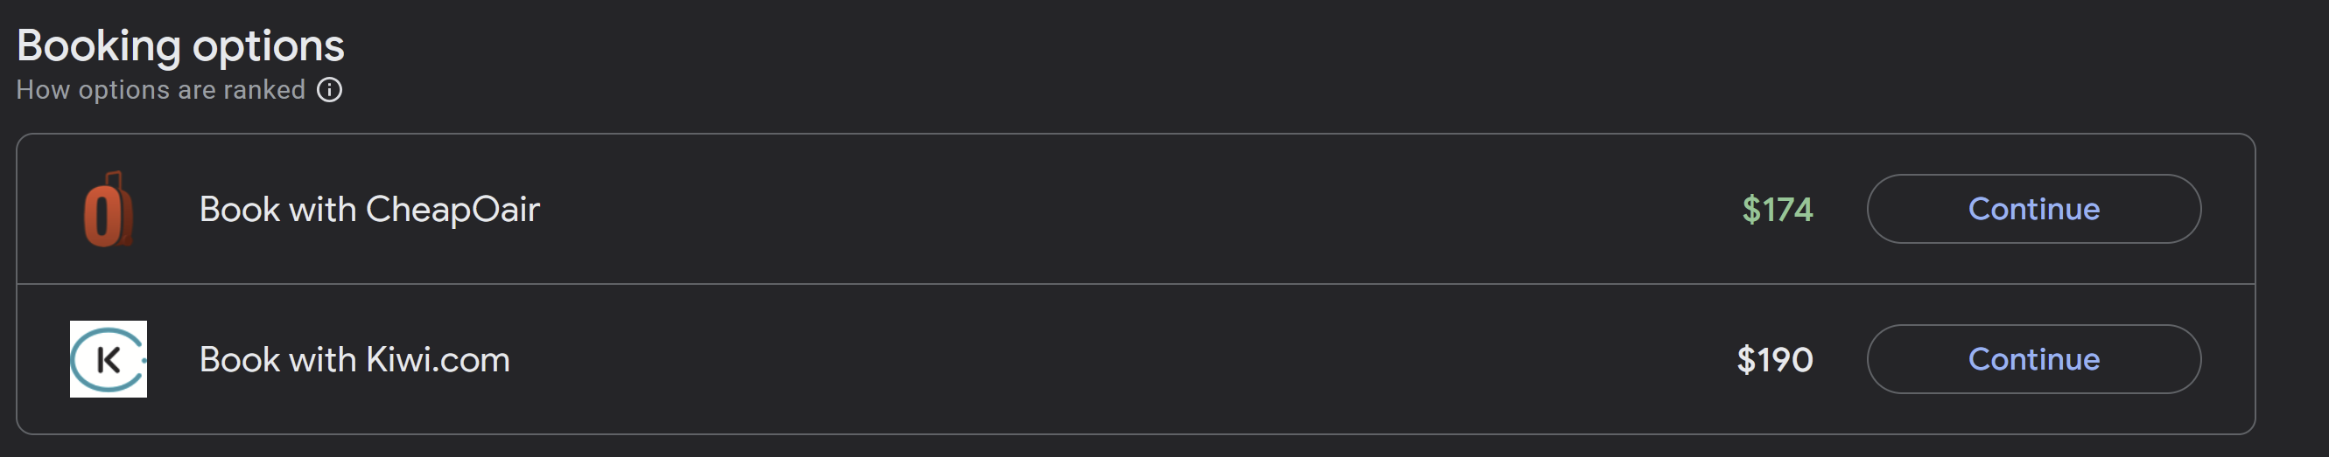Screen dimensions: 2329x457
Task: Click the word "Kiwi.com" in second option
Action: pos(438,359)
